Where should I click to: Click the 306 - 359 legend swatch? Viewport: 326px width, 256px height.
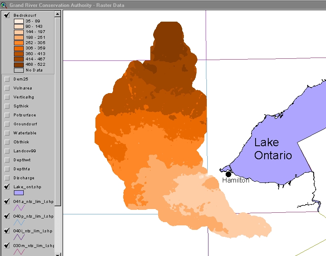tap(19, 48)
